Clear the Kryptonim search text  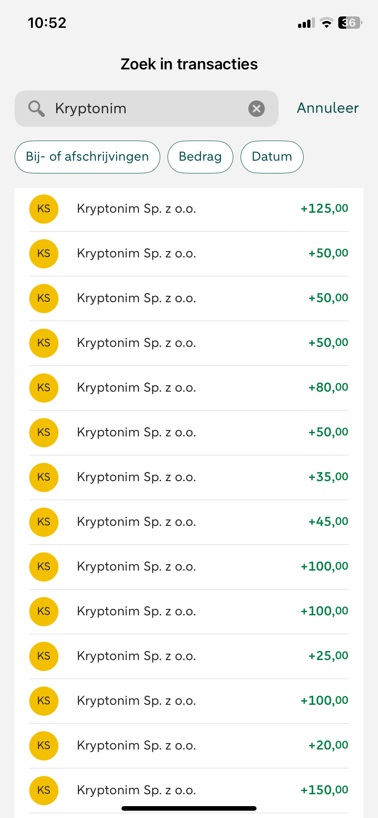click(x=257, y=109)
